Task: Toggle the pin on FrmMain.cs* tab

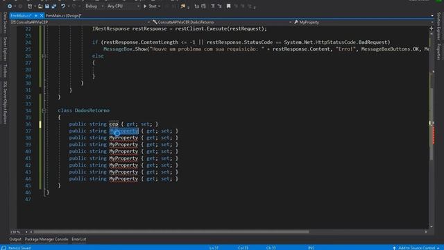Action: point(36,15)
